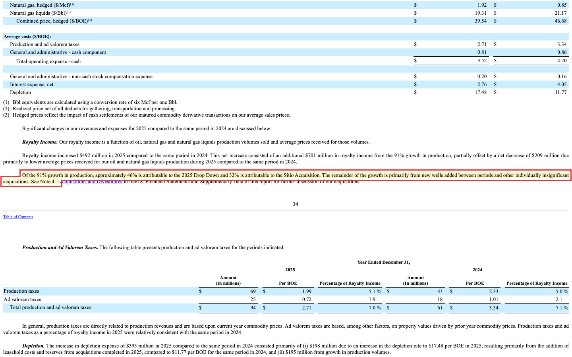The width and height of the screenshot is (572, 357).
Task: Click the ad valorem percentage 1.9
Action: (372, 299)
